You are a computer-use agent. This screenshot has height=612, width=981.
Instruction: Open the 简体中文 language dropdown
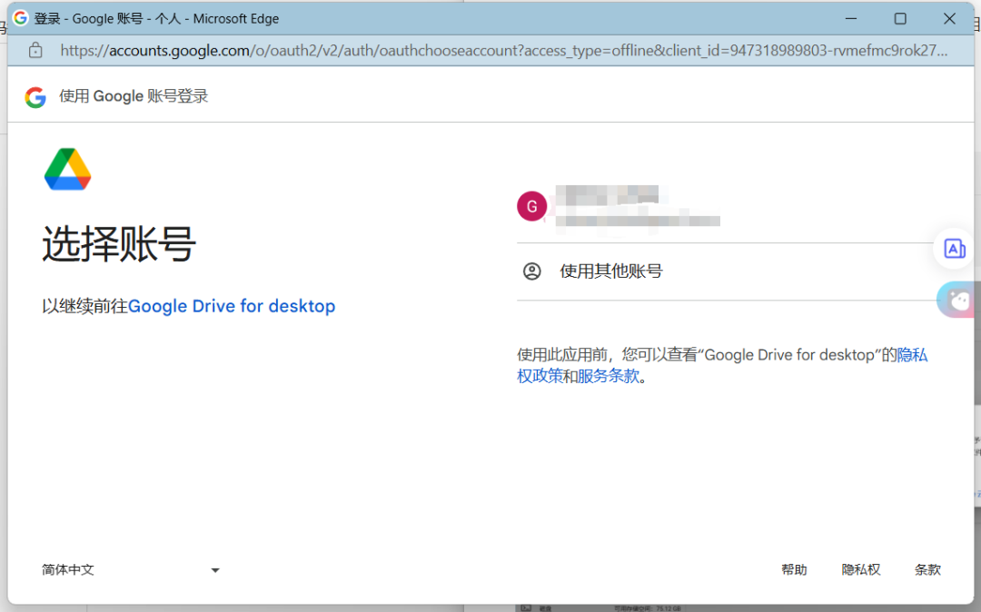tap(131, 569)
